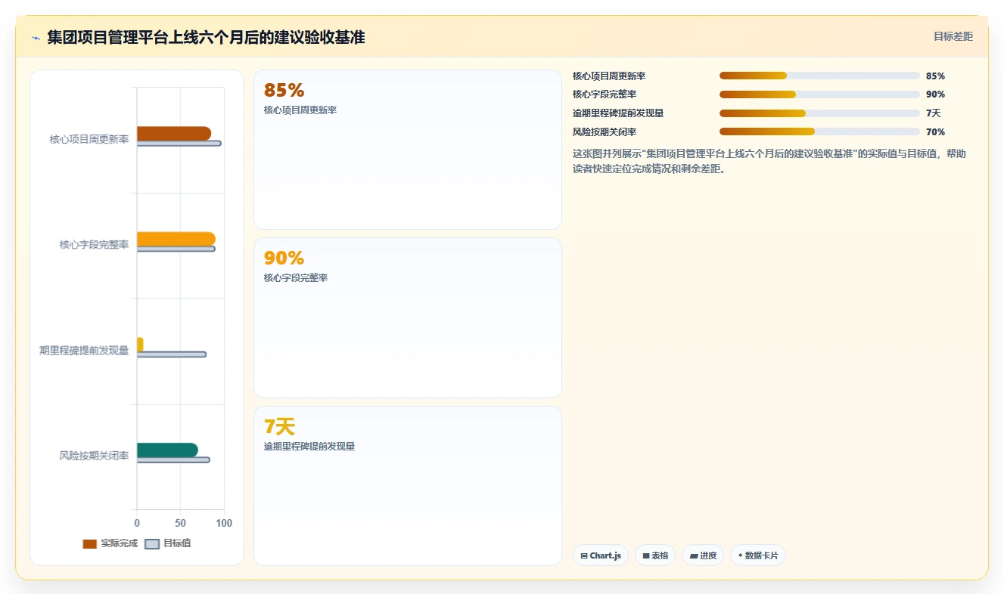Click the 逾期里程碑提前发现量 target bar in chart
Screen dimensions: 1004x594
[172, 354]
